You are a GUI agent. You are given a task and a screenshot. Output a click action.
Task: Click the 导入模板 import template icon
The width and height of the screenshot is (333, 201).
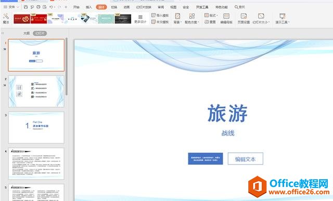coord(153,15)
